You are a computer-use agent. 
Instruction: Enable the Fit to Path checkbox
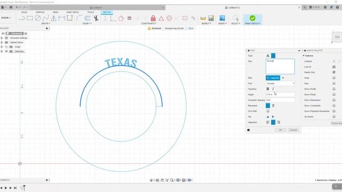pos(268,111)
